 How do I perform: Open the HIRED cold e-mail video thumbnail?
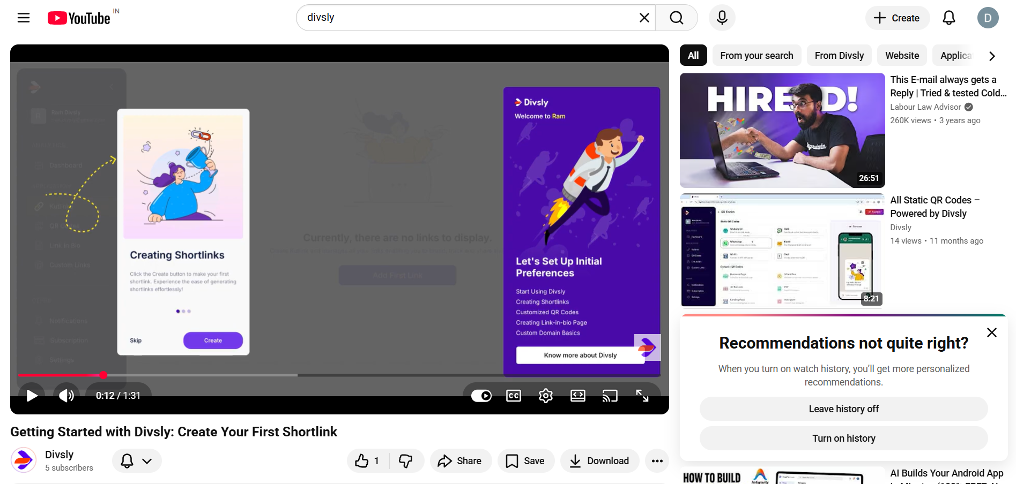tap(782, 130)
